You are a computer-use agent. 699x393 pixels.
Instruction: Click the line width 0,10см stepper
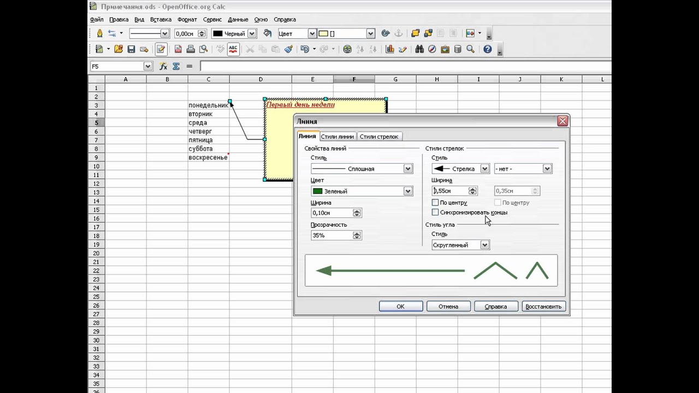357,213
